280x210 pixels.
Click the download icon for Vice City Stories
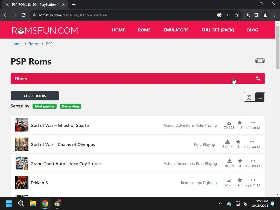(x=229, y=161)
